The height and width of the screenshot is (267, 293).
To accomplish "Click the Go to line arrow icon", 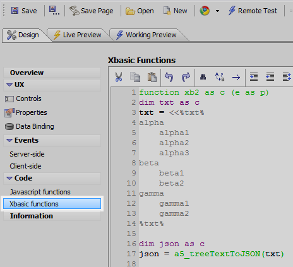I will 236,77.
